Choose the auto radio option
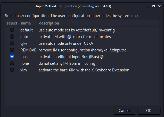 pyautogui.click(x=12, y=37)
